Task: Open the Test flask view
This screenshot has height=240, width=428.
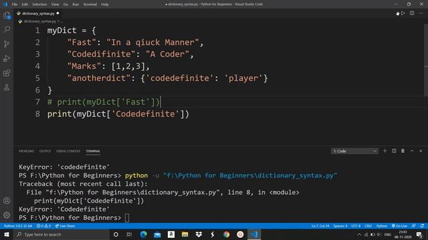Action: 7,87
